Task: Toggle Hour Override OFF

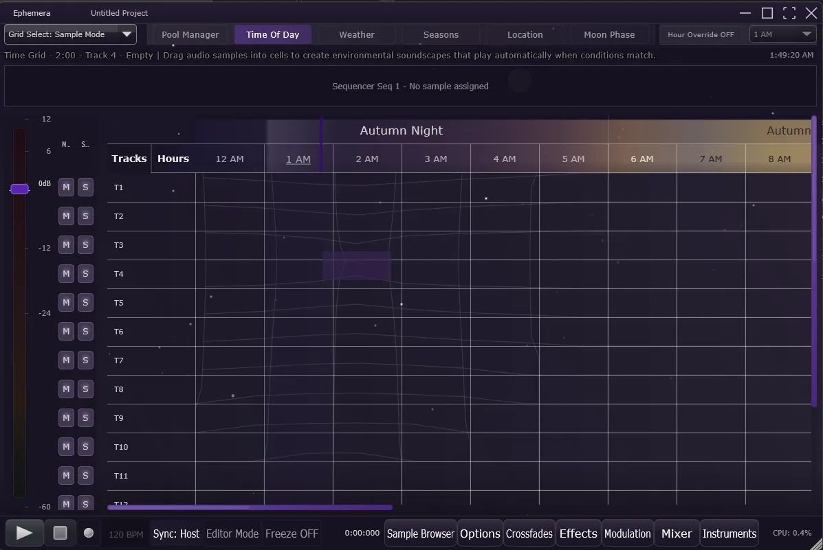Action: (702, 34)
